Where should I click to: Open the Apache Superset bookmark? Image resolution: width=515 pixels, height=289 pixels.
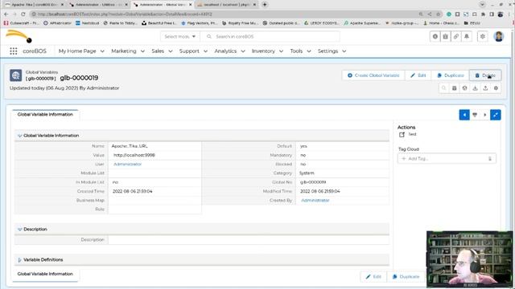tap(361, 23)
